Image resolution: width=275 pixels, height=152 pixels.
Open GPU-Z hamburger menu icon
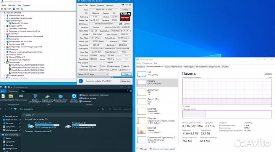[130, 5]
